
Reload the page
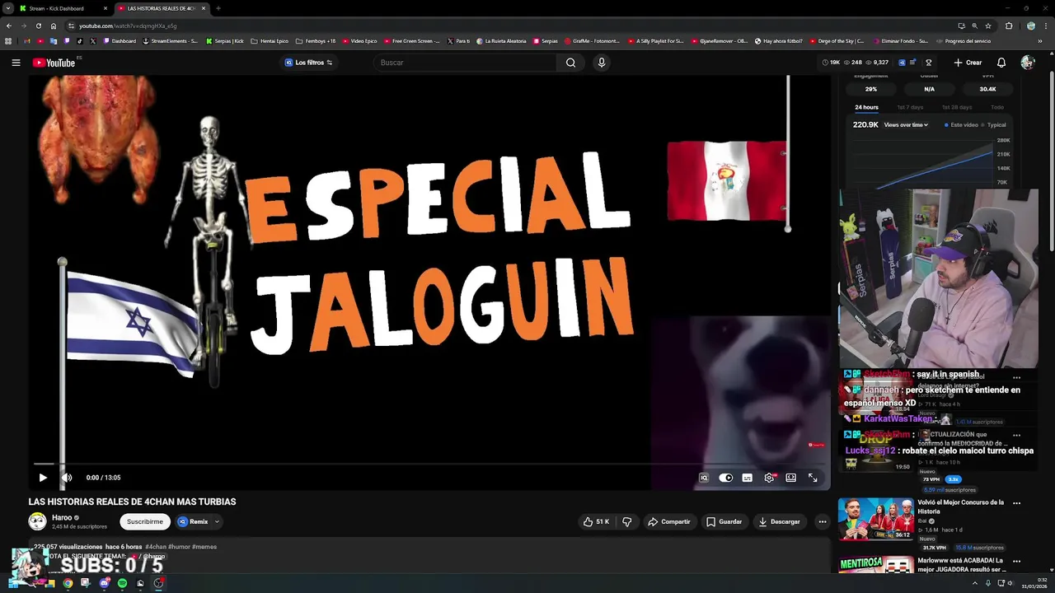38,26
